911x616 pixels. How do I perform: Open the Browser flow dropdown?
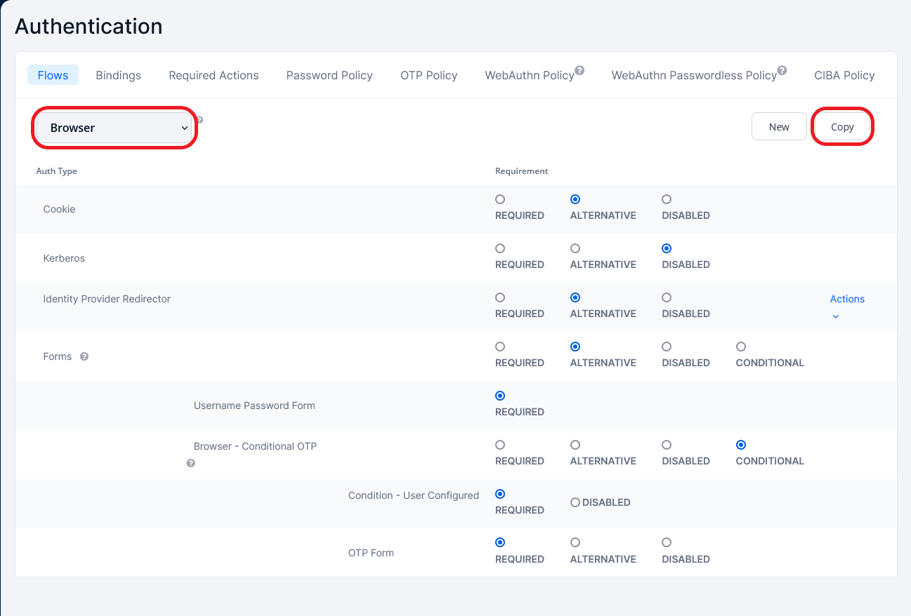(114, 127)
